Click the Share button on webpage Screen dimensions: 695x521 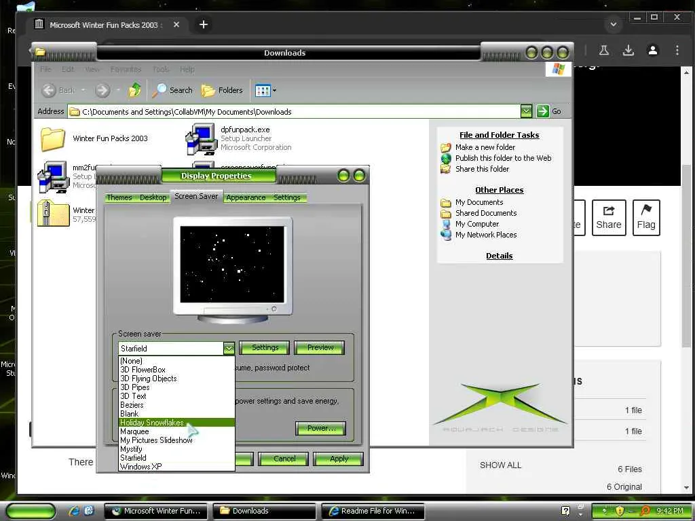click(609, 218)
